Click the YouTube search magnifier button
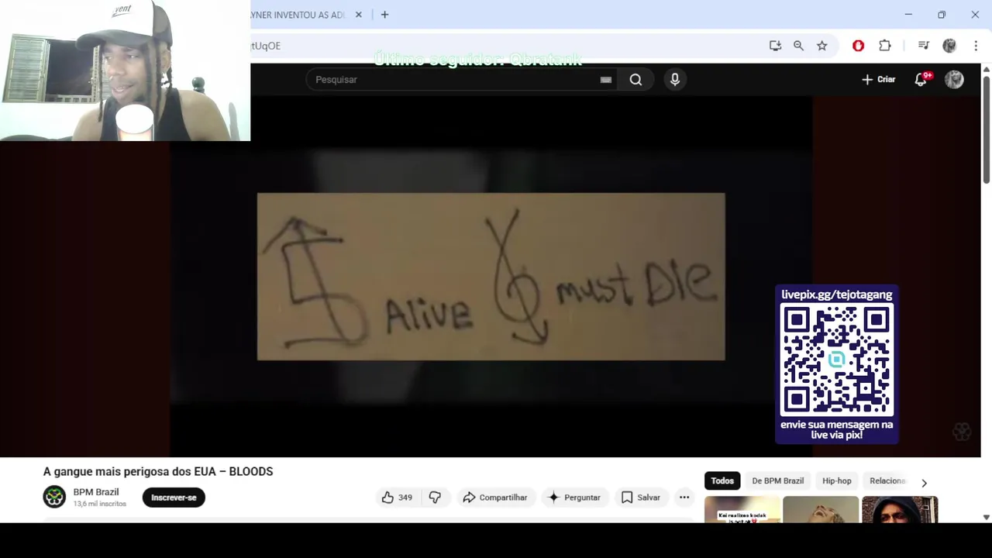Screen dimensions: 992x558 tap(635, 79)
